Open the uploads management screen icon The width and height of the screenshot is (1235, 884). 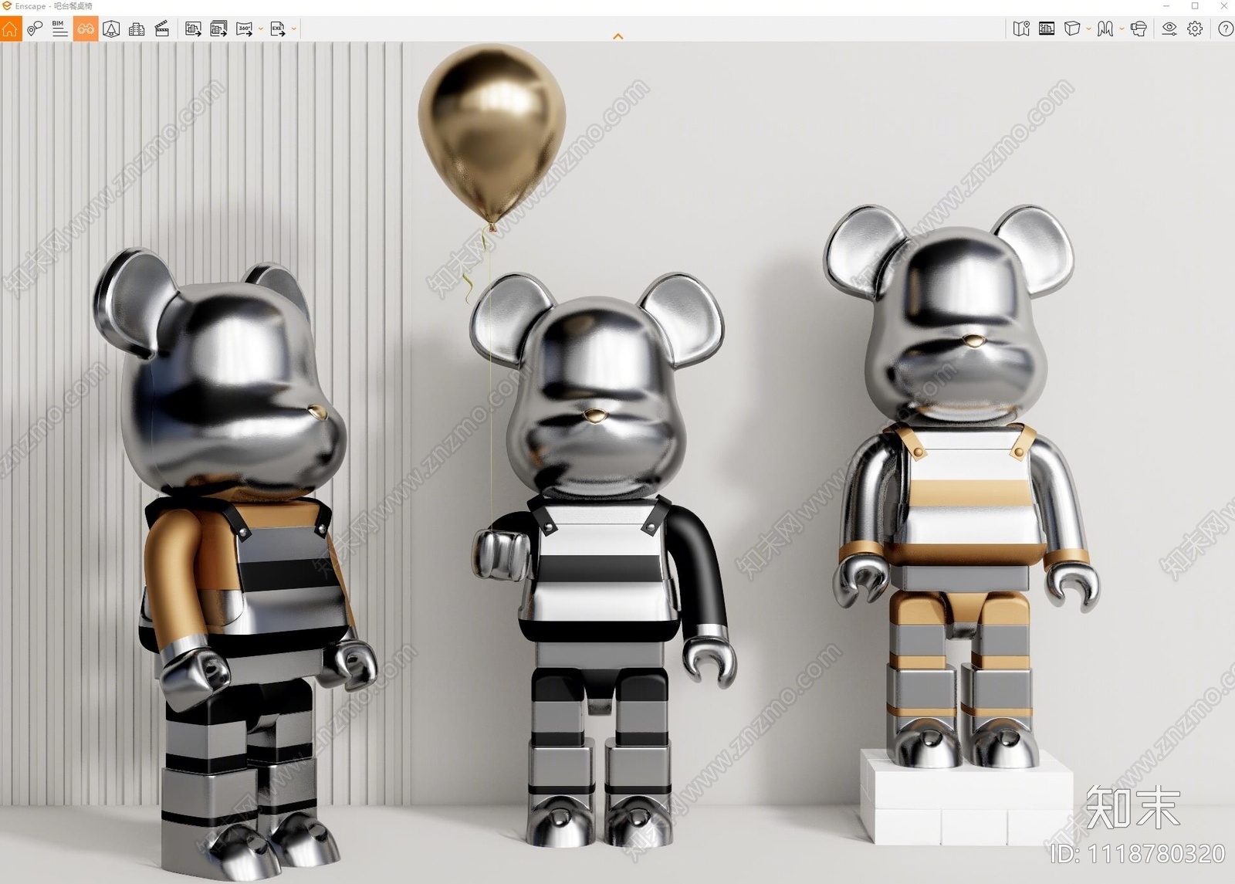click(x=1047, y=29)
